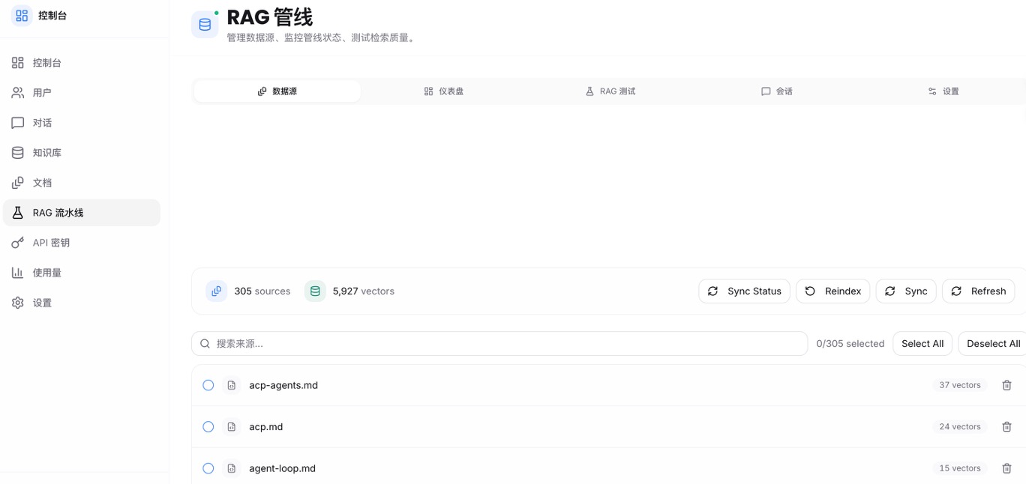The width and height of the screenshot is (1026, 484).
Task: Click the file icon of acp-agents.md
Action: 232,385
